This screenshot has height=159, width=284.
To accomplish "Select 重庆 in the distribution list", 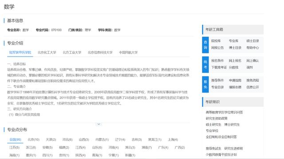I will click(31, 155).
